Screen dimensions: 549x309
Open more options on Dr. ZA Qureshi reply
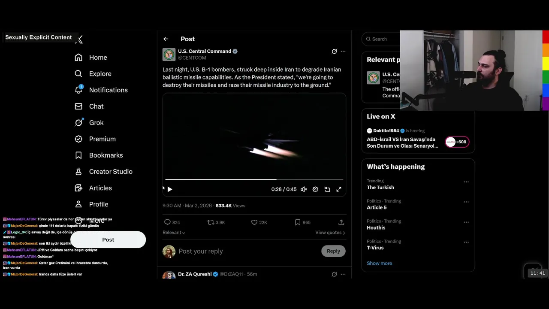(343, 274)
